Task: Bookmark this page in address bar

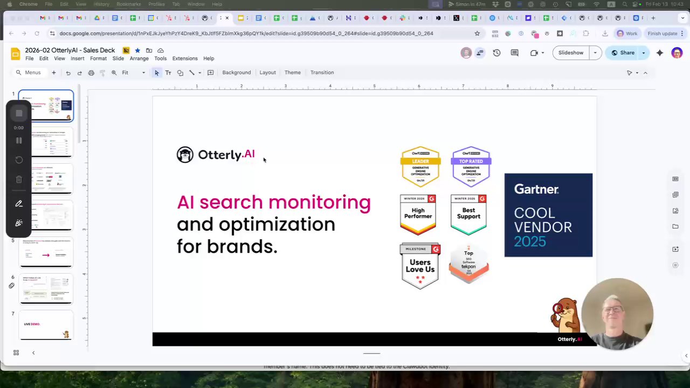Action: coord(477,33)
